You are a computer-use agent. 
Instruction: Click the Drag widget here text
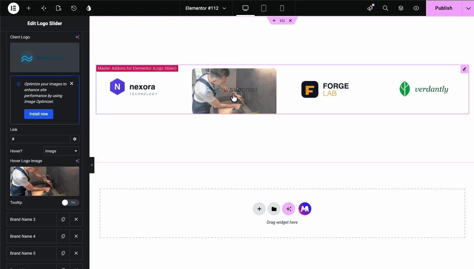[282, 222]
